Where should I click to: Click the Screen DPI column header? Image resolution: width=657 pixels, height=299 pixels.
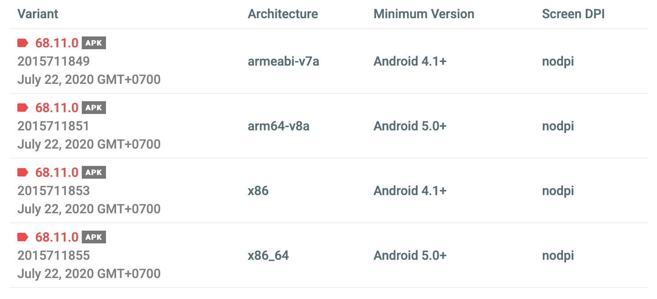tap(573, 14)
